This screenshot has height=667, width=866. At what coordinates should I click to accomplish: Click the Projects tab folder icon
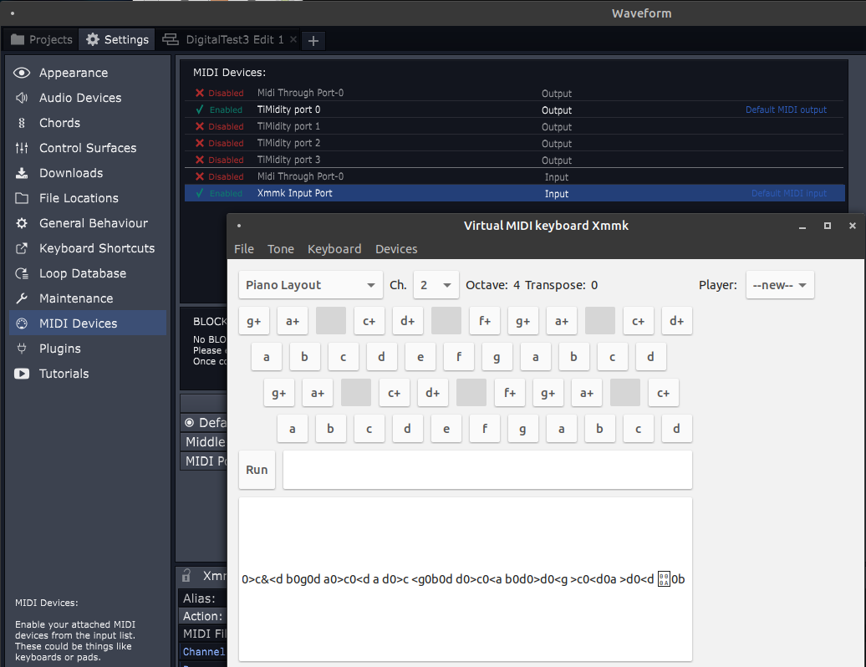(18, 39)
